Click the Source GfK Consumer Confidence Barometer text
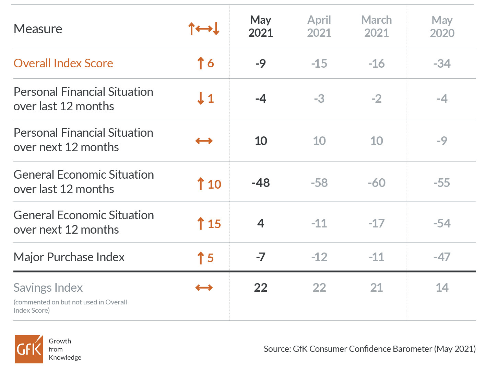 tap(369, 349)
